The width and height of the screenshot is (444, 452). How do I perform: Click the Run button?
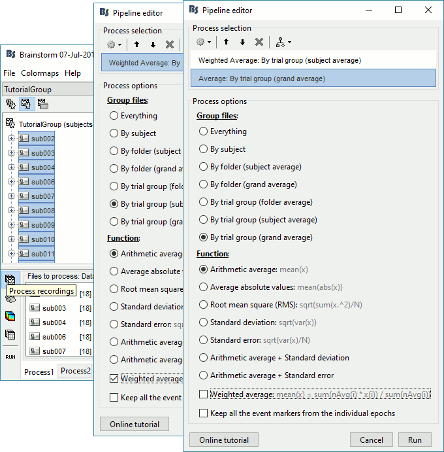point(415,440)
